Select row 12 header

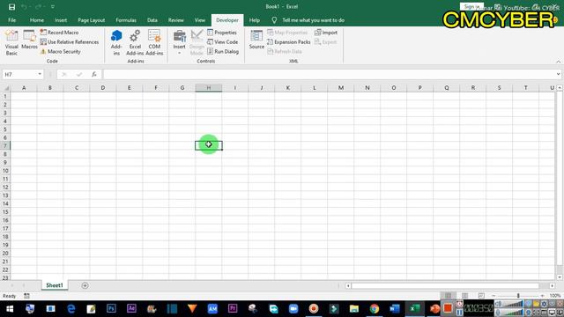[x=5, y=188]
